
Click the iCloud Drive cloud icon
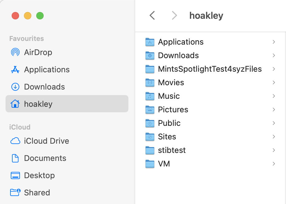coord(15,141)
